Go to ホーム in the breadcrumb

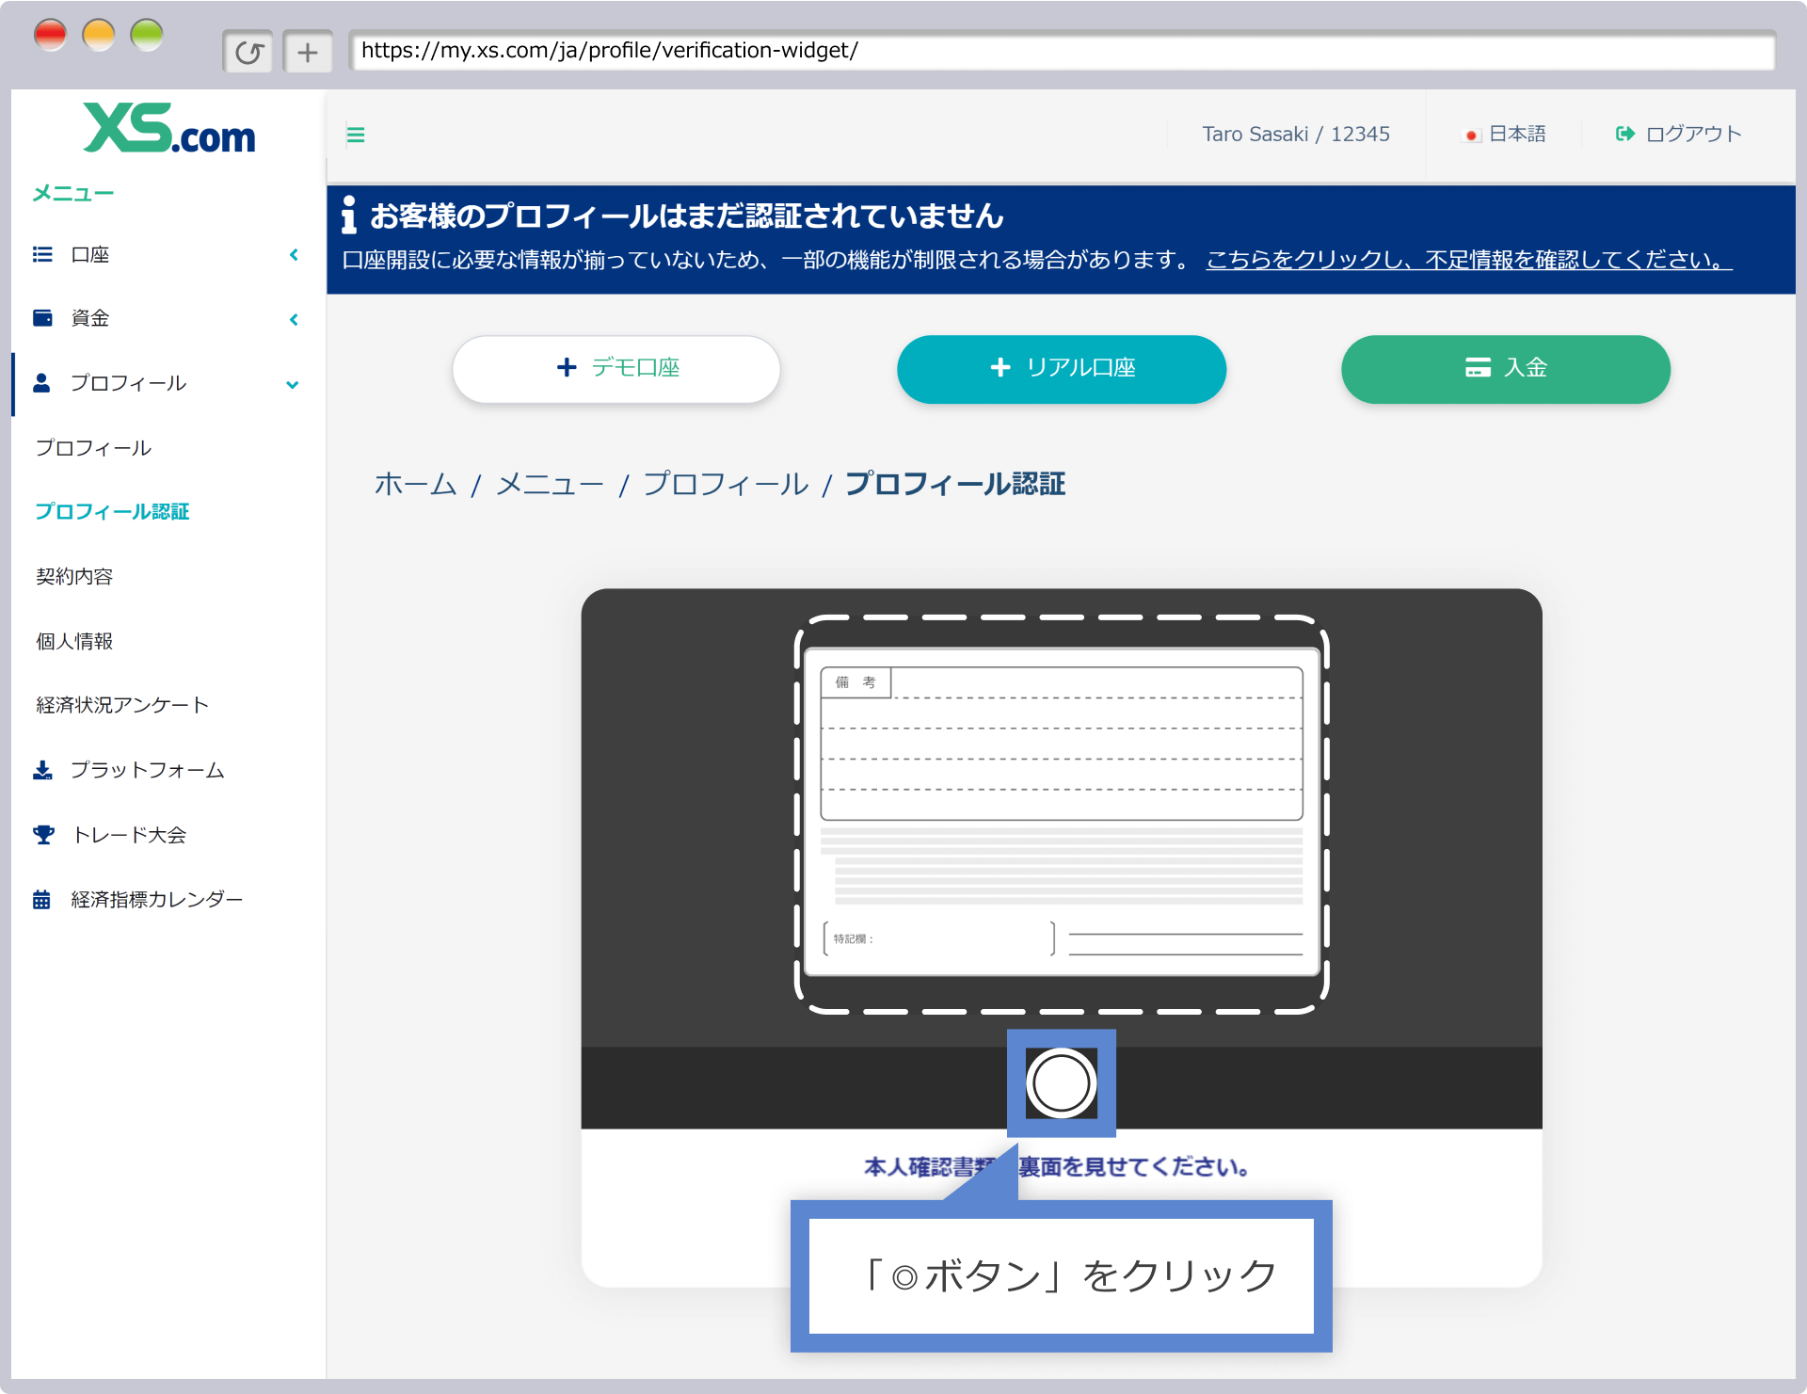pos(415,484)
